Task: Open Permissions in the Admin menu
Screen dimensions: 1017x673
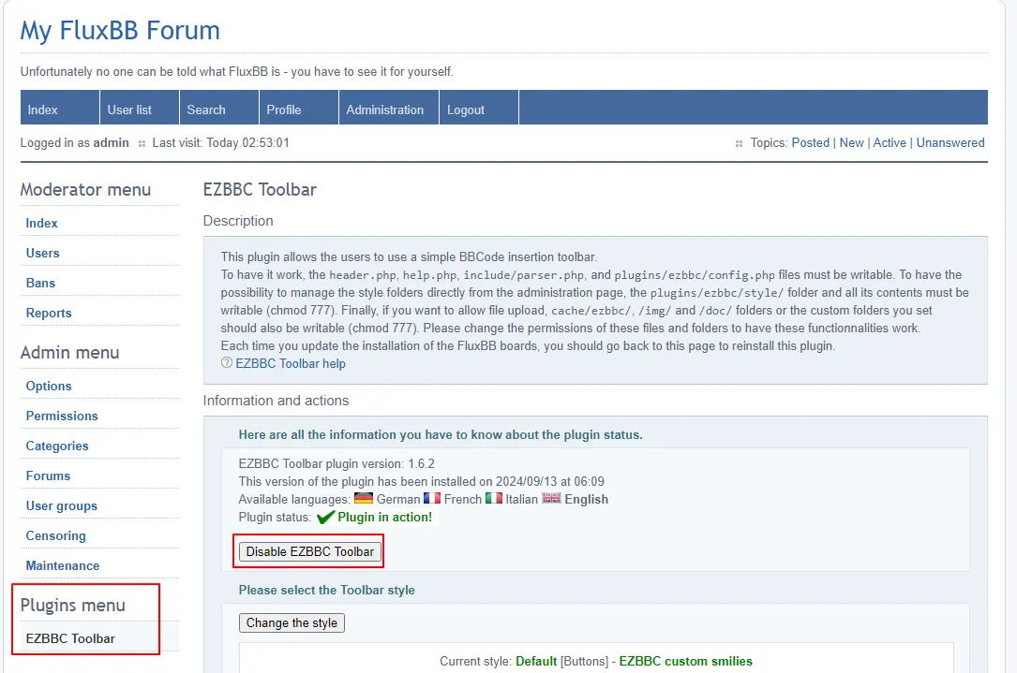Action: tap(62, 416)
